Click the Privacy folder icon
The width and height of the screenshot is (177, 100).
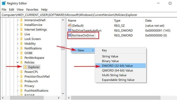point(21,86)
